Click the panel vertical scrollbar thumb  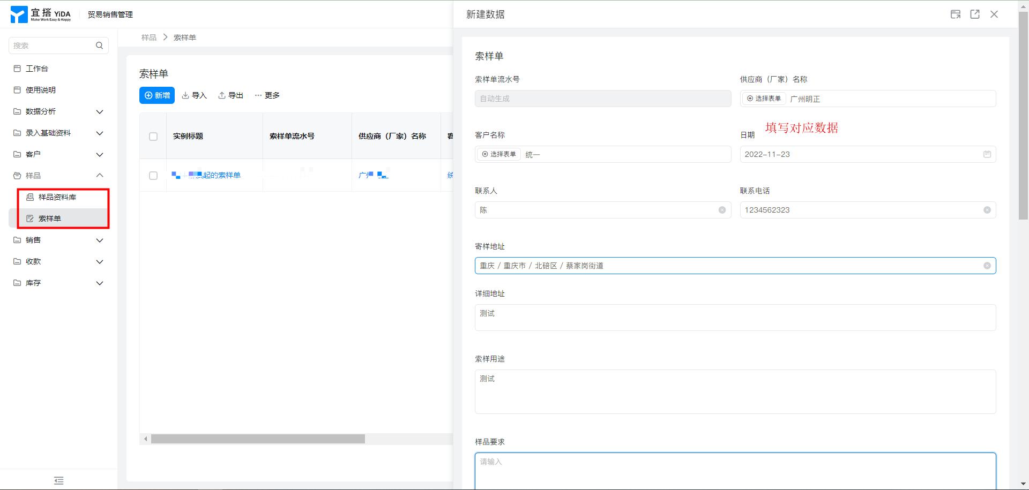pyautogui.click(x=1023, y=115)
